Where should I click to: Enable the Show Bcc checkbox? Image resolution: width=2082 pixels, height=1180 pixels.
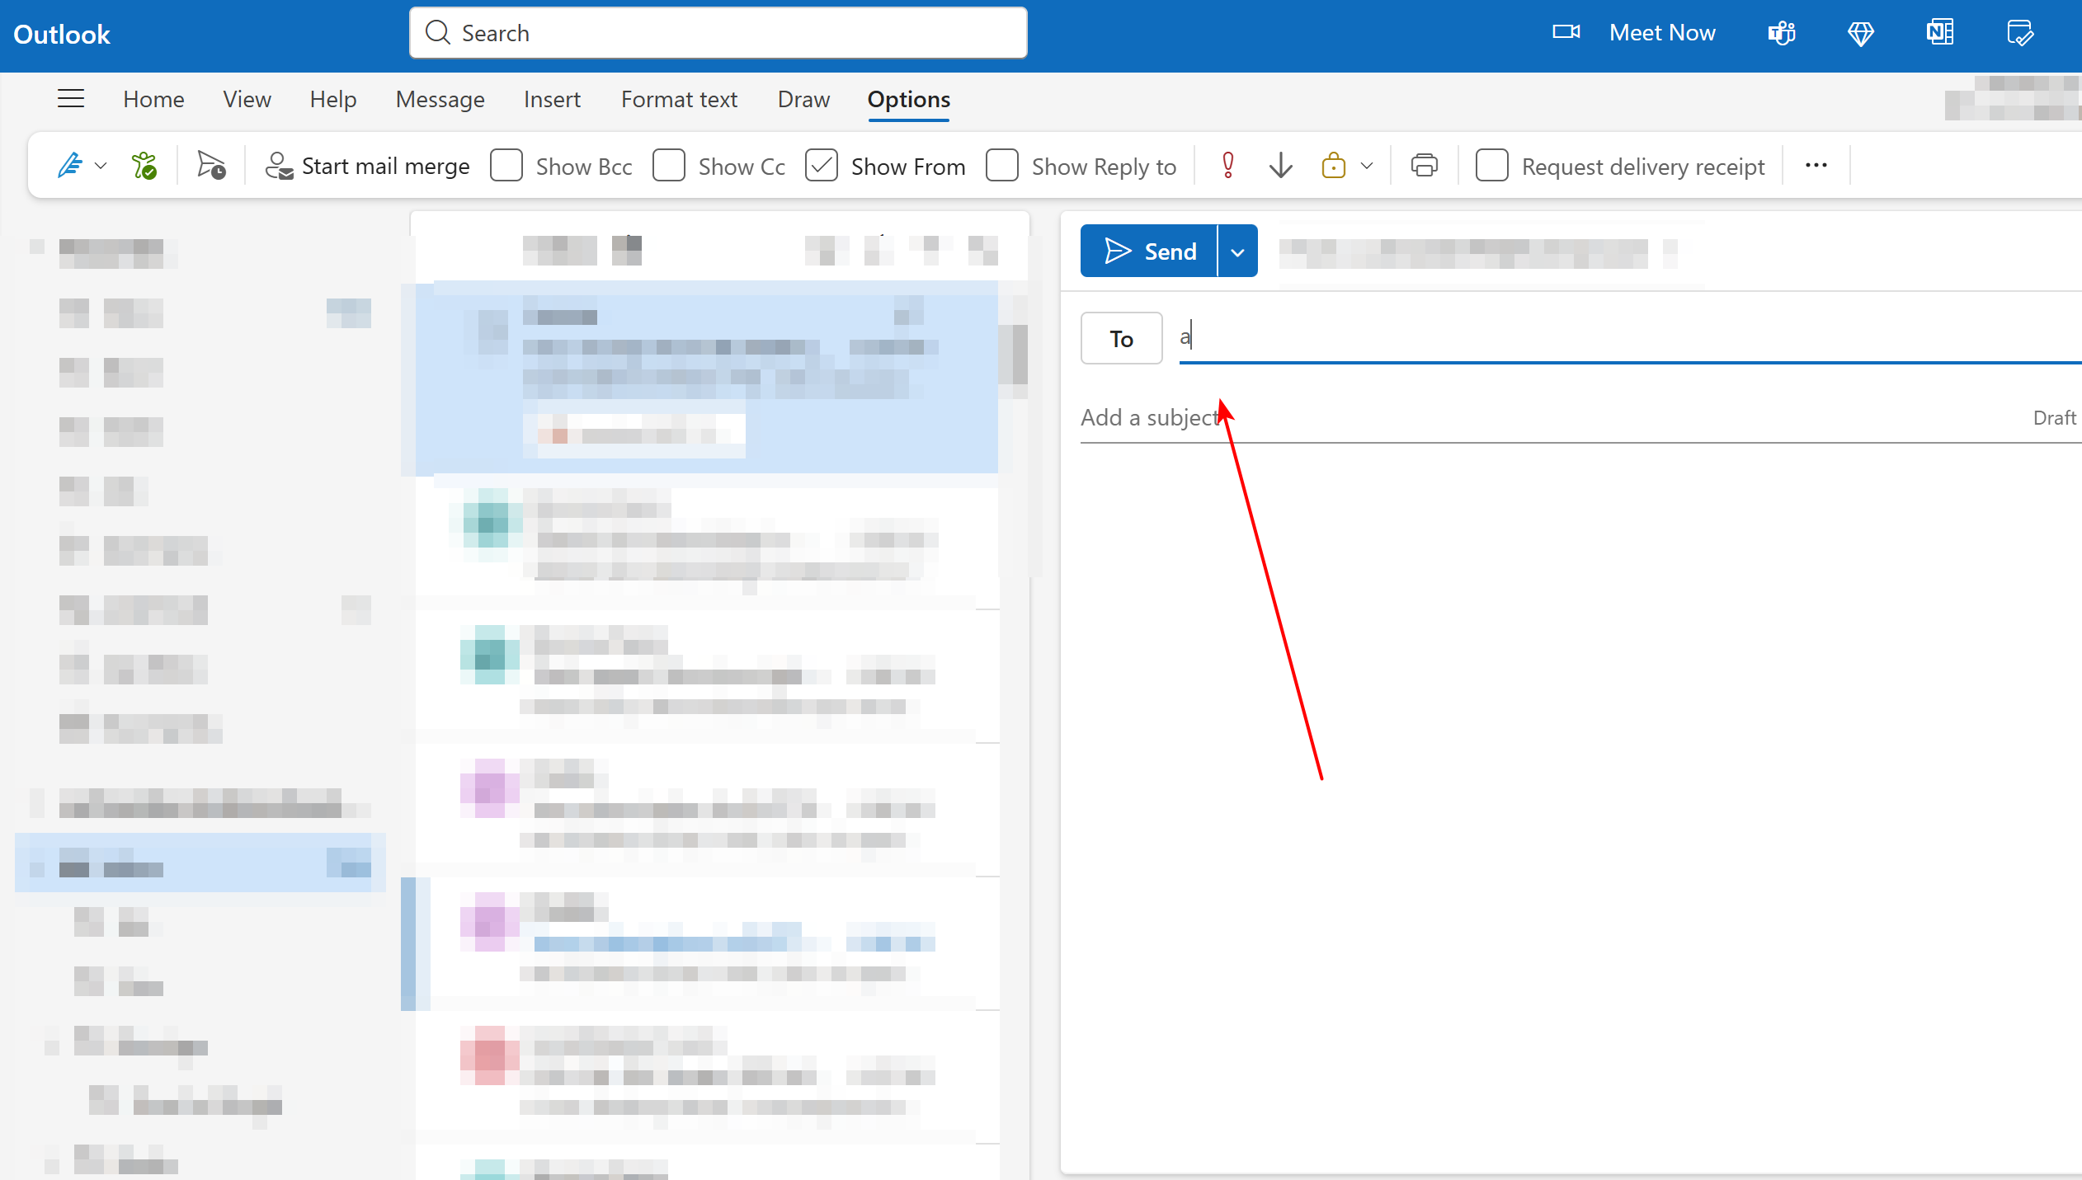506,166
